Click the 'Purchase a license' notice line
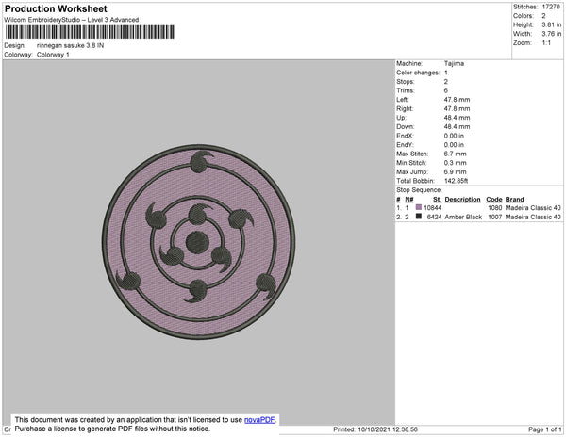 112,429
